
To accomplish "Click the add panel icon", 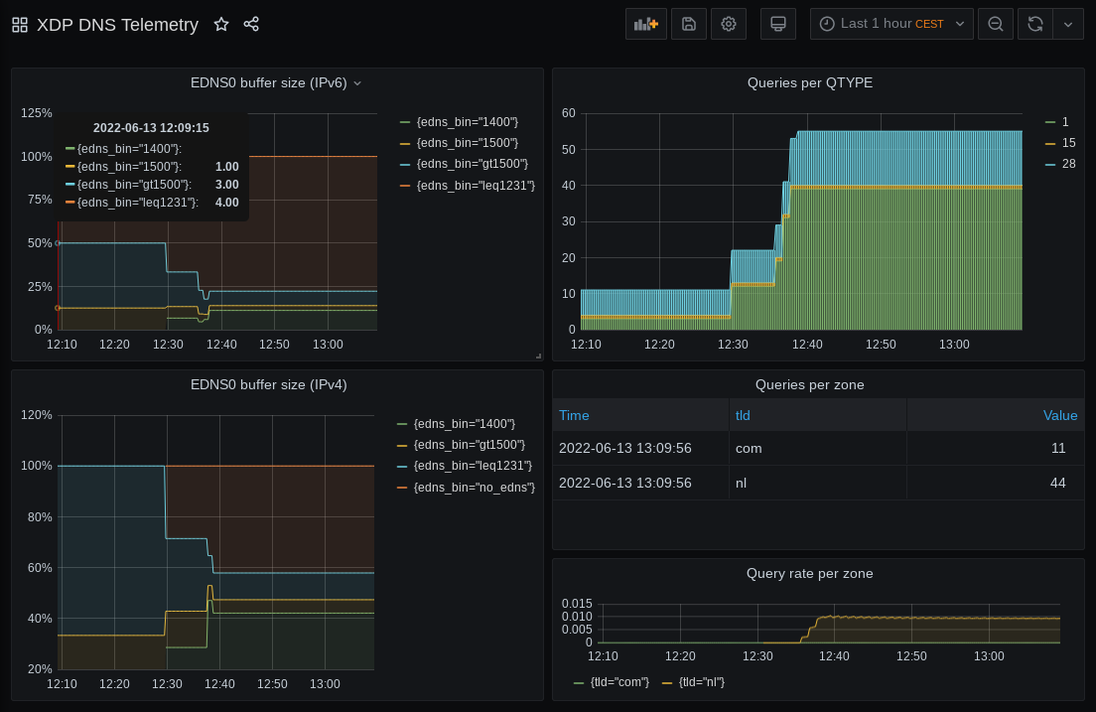I will click(x=646, y=24).
